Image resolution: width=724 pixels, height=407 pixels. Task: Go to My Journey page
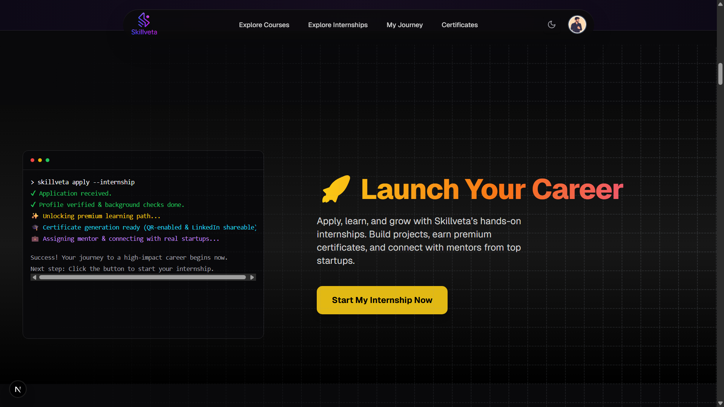[404, 25]
